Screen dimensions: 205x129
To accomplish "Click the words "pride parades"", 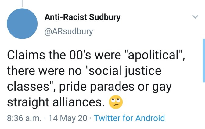I will point(100,87).
